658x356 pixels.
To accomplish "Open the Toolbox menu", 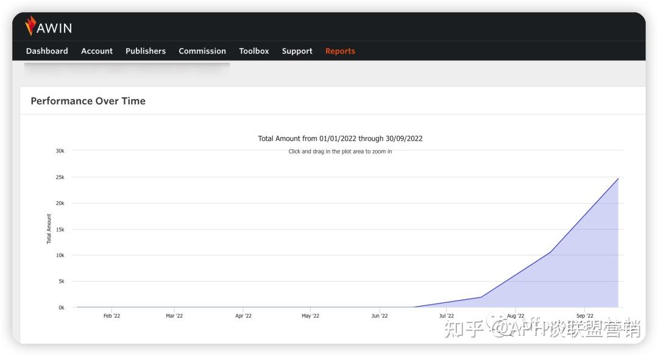I will click(x=254, y=51).
